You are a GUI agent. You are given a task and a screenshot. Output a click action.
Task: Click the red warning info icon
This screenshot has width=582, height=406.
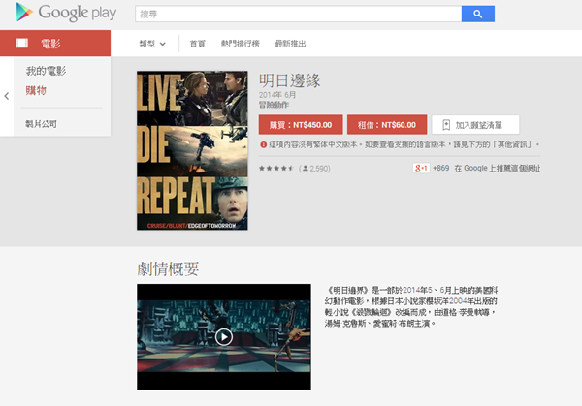(263, 144)
